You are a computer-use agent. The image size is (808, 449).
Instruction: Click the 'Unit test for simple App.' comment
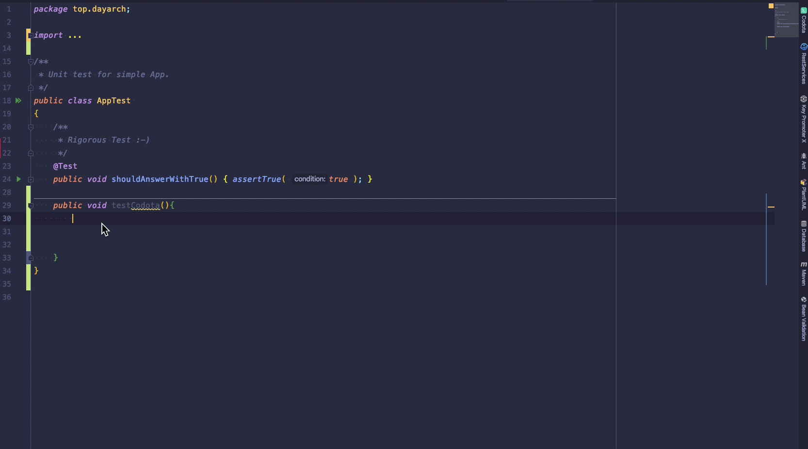(x=109, y=75)
